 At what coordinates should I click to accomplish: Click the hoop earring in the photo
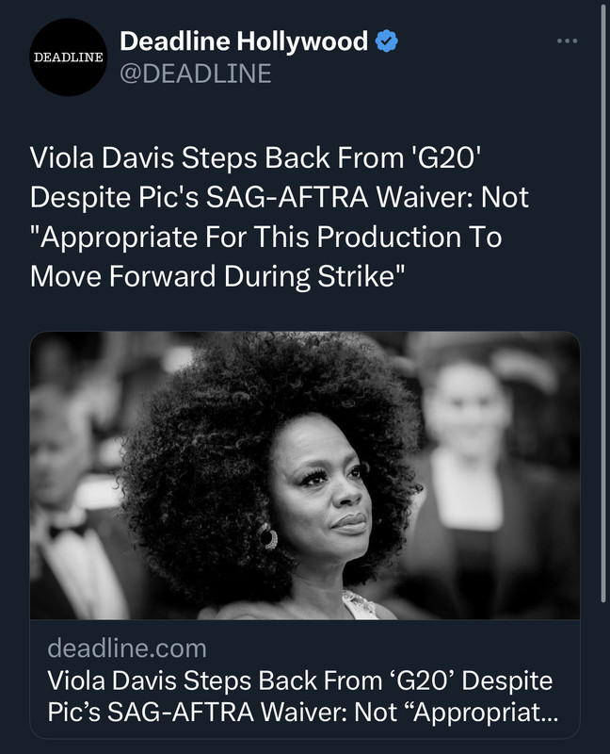coord(268,537)
